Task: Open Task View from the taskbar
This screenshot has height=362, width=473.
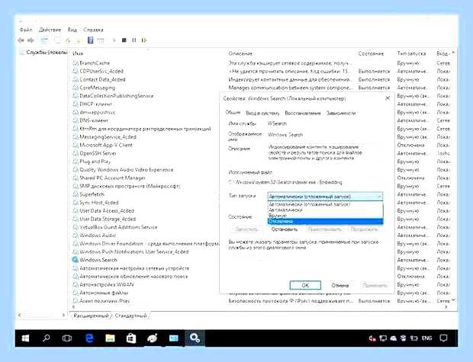Action: pyautogui.click(x=67, y=338)
